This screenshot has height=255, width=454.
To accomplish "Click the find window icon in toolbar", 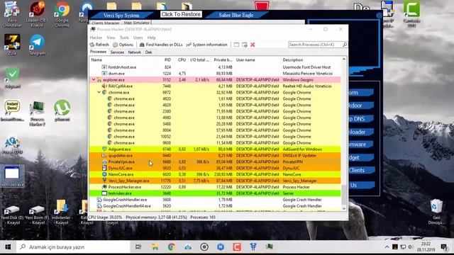I will coord(236,45).
